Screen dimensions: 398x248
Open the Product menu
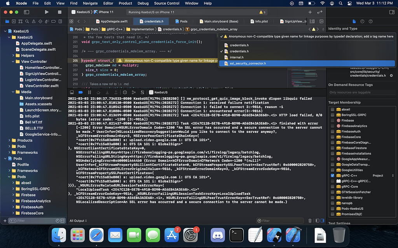click(x=125, y=3)
